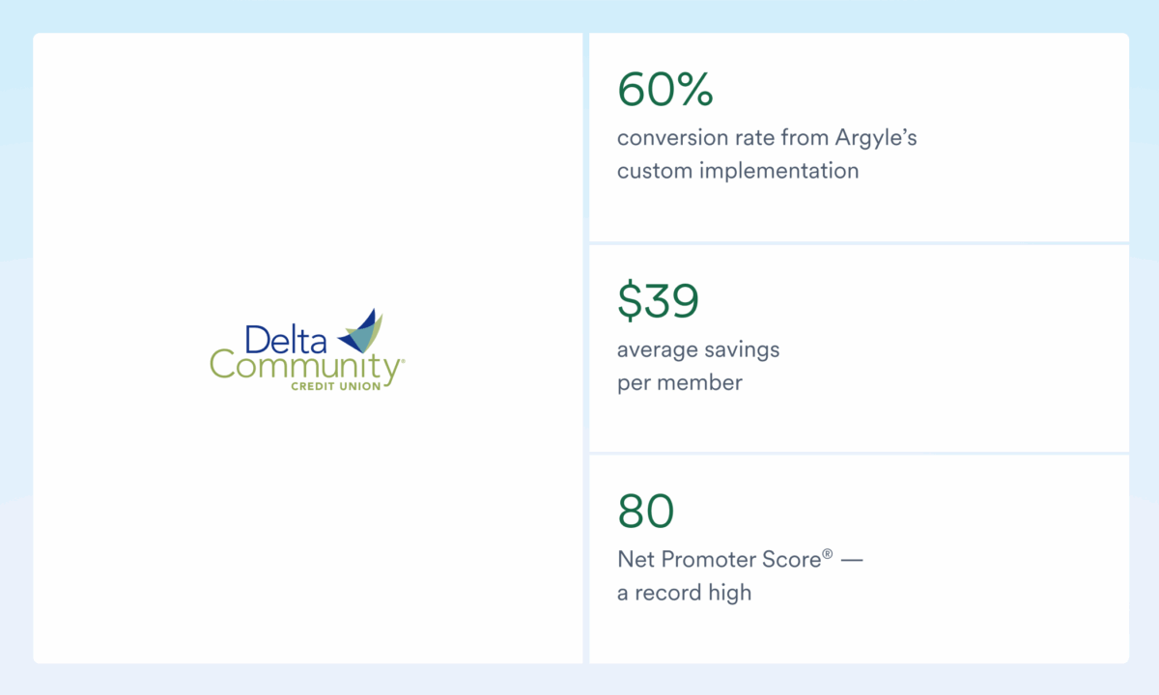Select the 60% conversion rate figure

coord(664,90)
